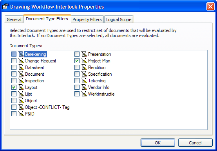Uncheck the Layout checkbox
Viewport: 217px width, 151px height.
pyautogui.click(x=14, y=87)
